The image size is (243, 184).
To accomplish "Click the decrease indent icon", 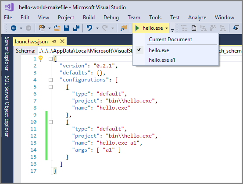I will (x=236, y=28).
